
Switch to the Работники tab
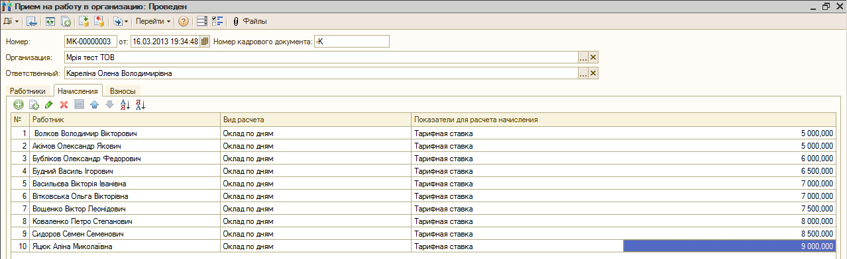click(28, 91)
